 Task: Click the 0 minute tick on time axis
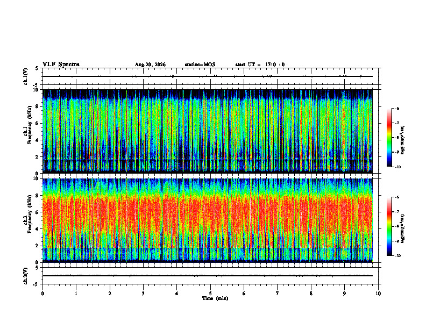[42, 294]
